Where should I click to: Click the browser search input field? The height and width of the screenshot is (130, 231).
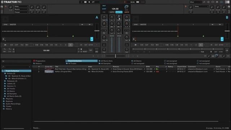point(16,67)
